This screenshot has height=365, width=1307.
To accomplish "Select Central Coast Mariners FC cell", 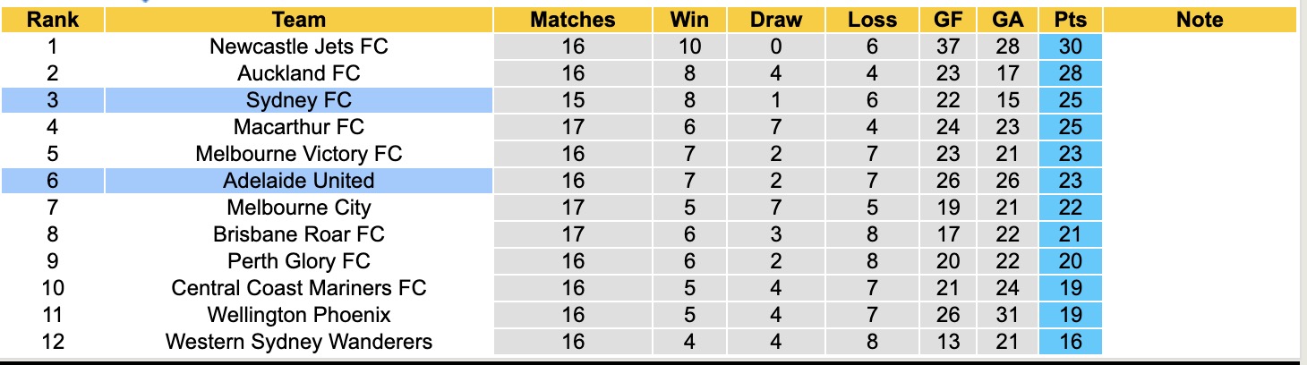I will coord(299,288).
